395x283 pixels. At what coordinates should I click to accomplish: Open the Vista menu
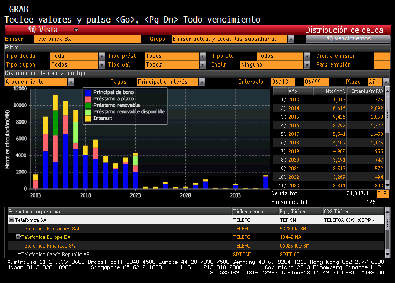tap(54, 30)
